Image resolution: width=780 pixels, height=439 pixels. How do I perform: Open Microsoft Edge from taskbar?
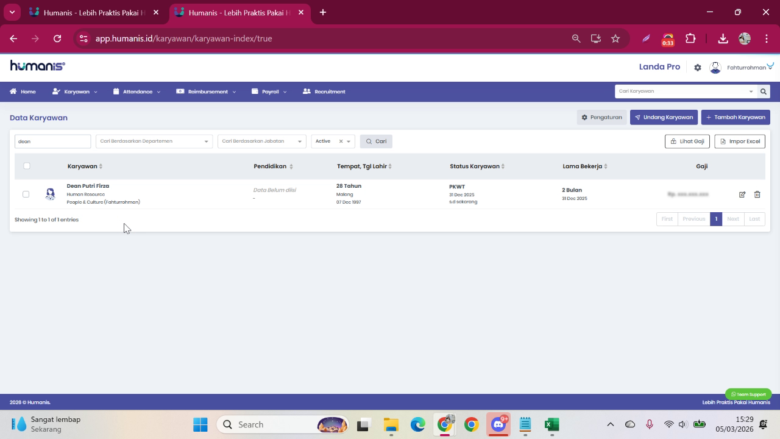click(417, 424)
